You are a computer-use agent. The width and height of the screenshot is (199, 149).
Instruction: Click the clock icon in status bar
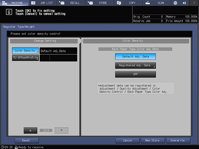(x=3, y=147)
